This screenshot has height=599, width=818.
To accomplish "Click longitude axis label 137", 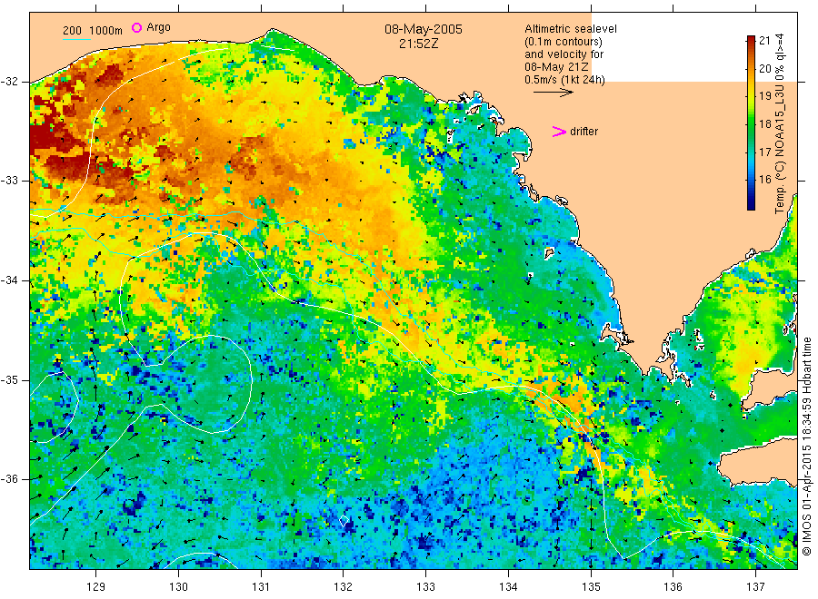I will click(755, 587).
